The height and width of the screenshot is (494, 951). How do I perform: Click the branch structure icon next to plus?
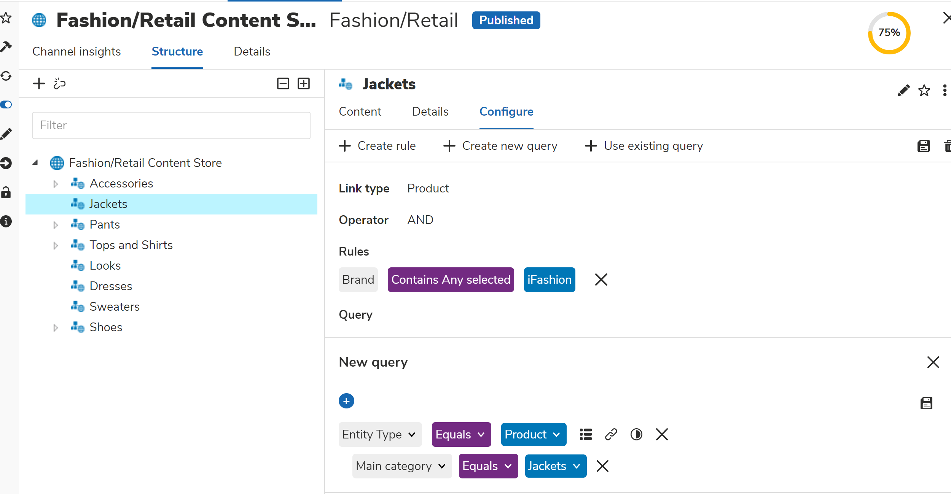point(59,83)
